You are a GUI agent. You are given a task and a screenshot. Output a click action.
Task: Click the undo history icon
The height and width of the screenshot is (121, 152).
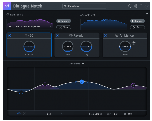130,6
